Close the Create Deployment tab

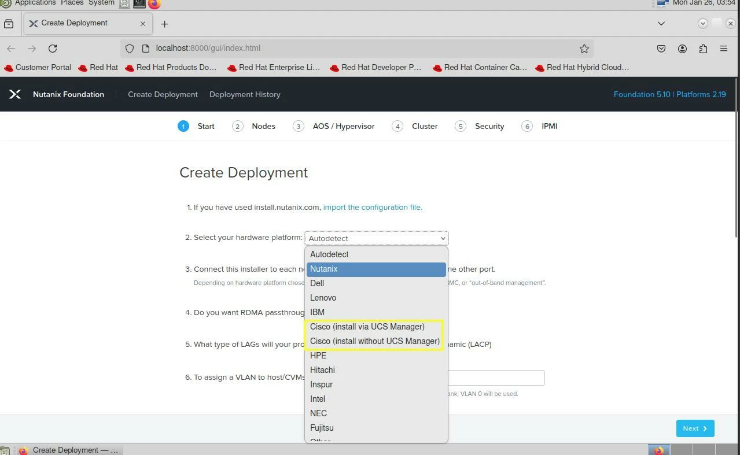143,24
